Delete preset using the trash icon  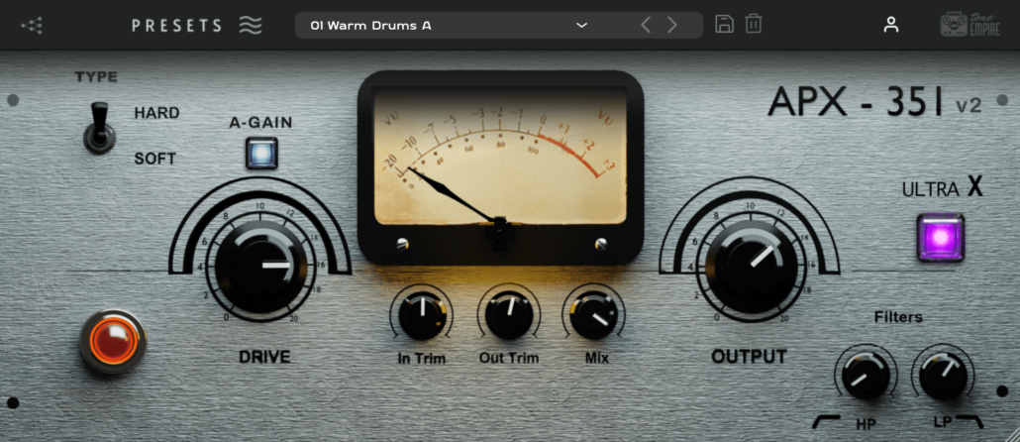[x=754, y=25]
